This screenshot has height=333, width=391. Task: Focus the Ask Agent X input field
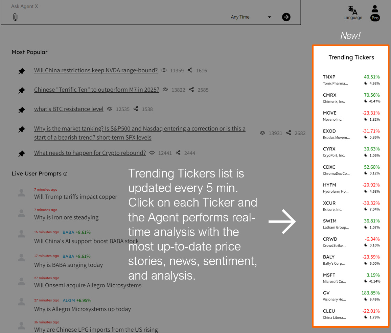(151, 6)
